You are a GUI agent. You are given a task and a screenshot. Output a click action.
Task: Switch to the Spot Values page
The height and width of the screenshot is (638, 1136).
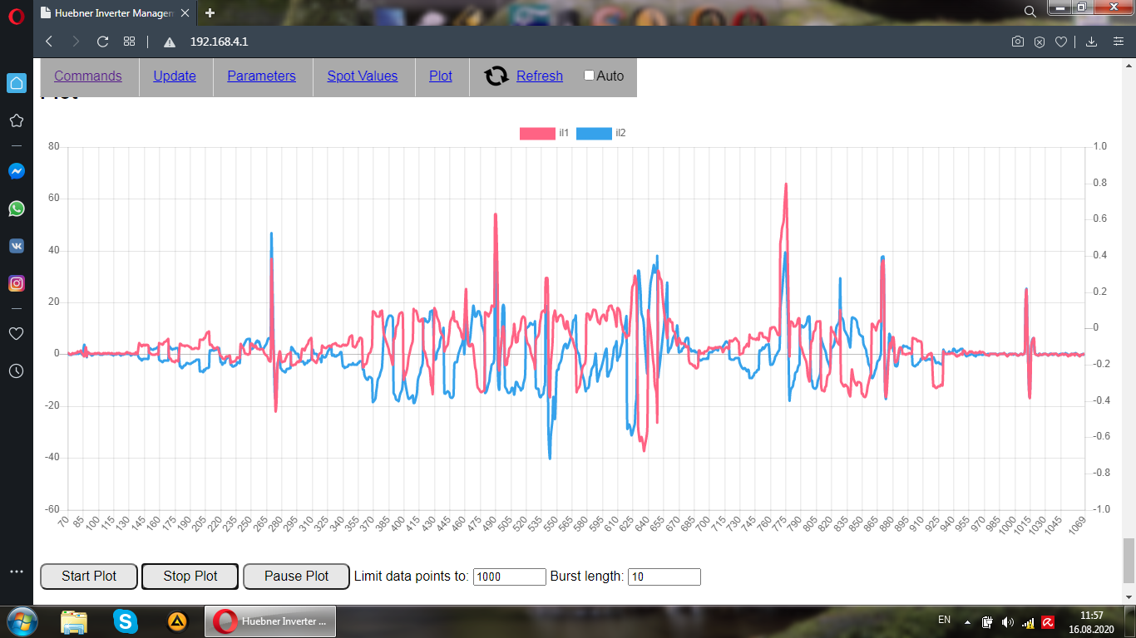click(x=363, y=76)
